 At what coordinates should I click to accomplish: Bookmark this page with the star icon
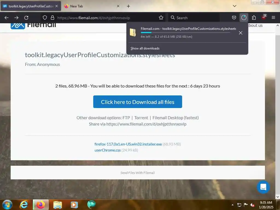click(x=161, y=17)
